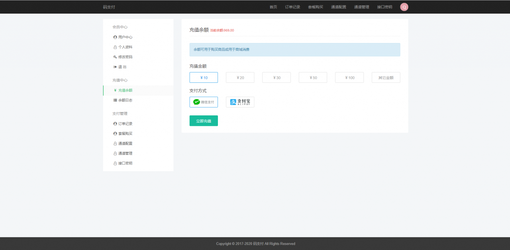This screenshot has width=510, height=250.
Task: Choose the ¥50 recharge option
Action: click(x=313, y=77)
